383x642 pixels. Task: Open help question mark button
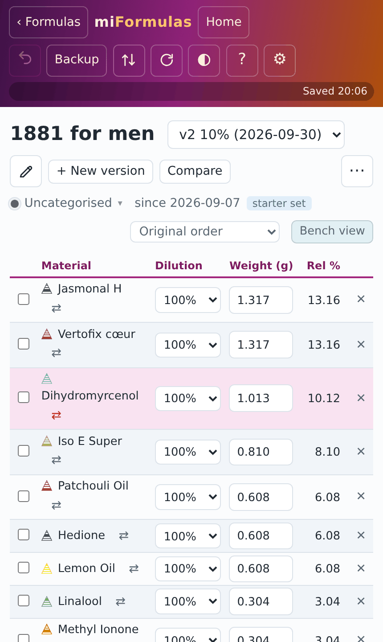242,60
